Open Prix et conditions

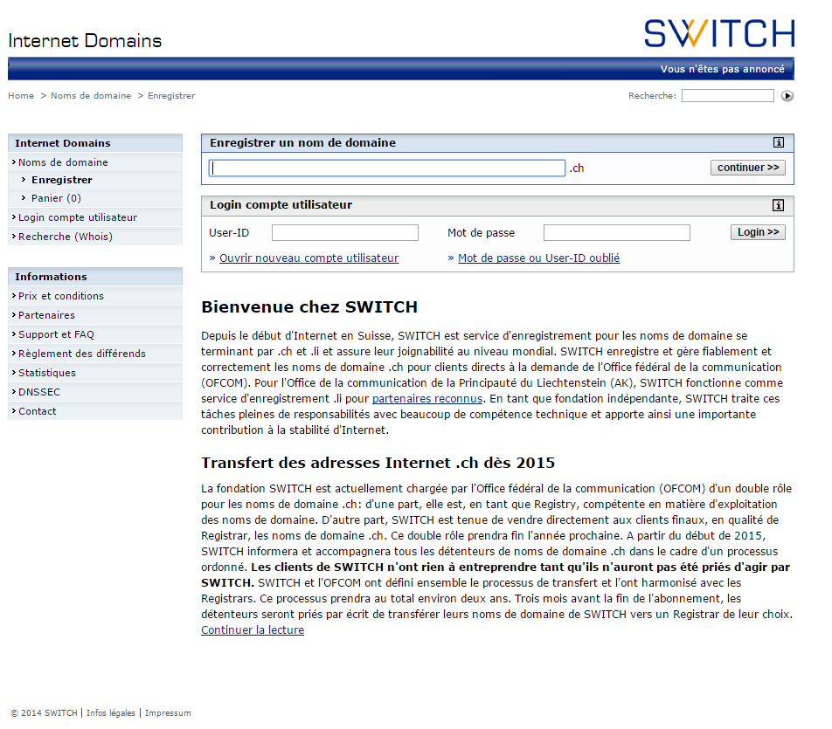point(95,296)
